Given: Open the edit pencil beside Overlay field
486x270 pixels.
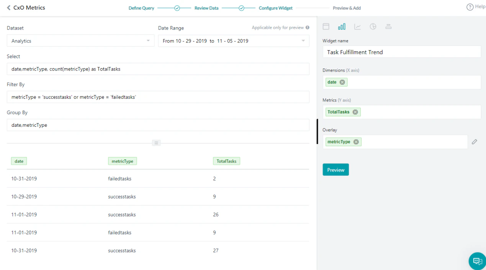Looking at the screenshot, I should pyautogui.click(x=474, y=142).
